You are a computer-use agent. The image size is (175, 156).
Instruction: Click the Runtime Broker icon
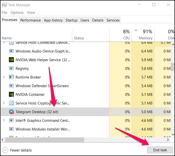[11, 77]
